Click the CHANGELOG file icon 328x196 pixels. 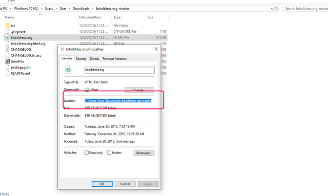point(7,50)
